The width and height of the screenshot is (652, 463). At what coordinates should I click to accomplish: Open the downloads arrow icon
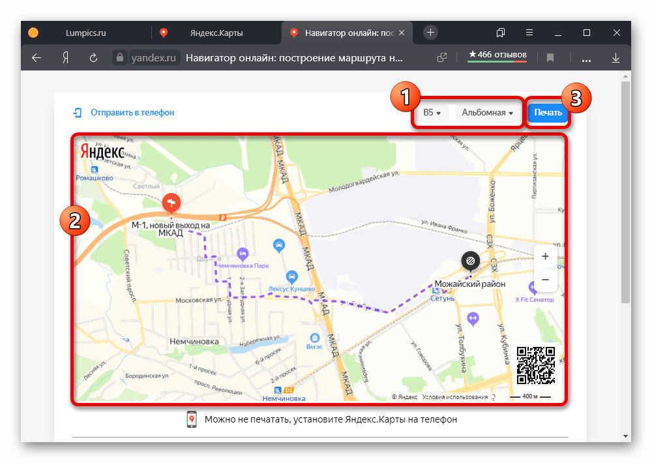click(616, 58)
